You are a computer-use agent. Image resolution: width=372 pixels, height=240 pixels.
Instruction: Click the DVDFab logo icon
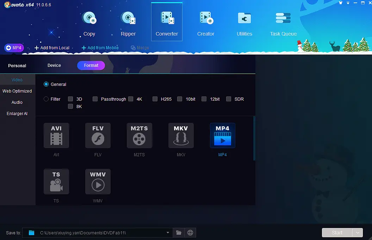tap(7, 5)
